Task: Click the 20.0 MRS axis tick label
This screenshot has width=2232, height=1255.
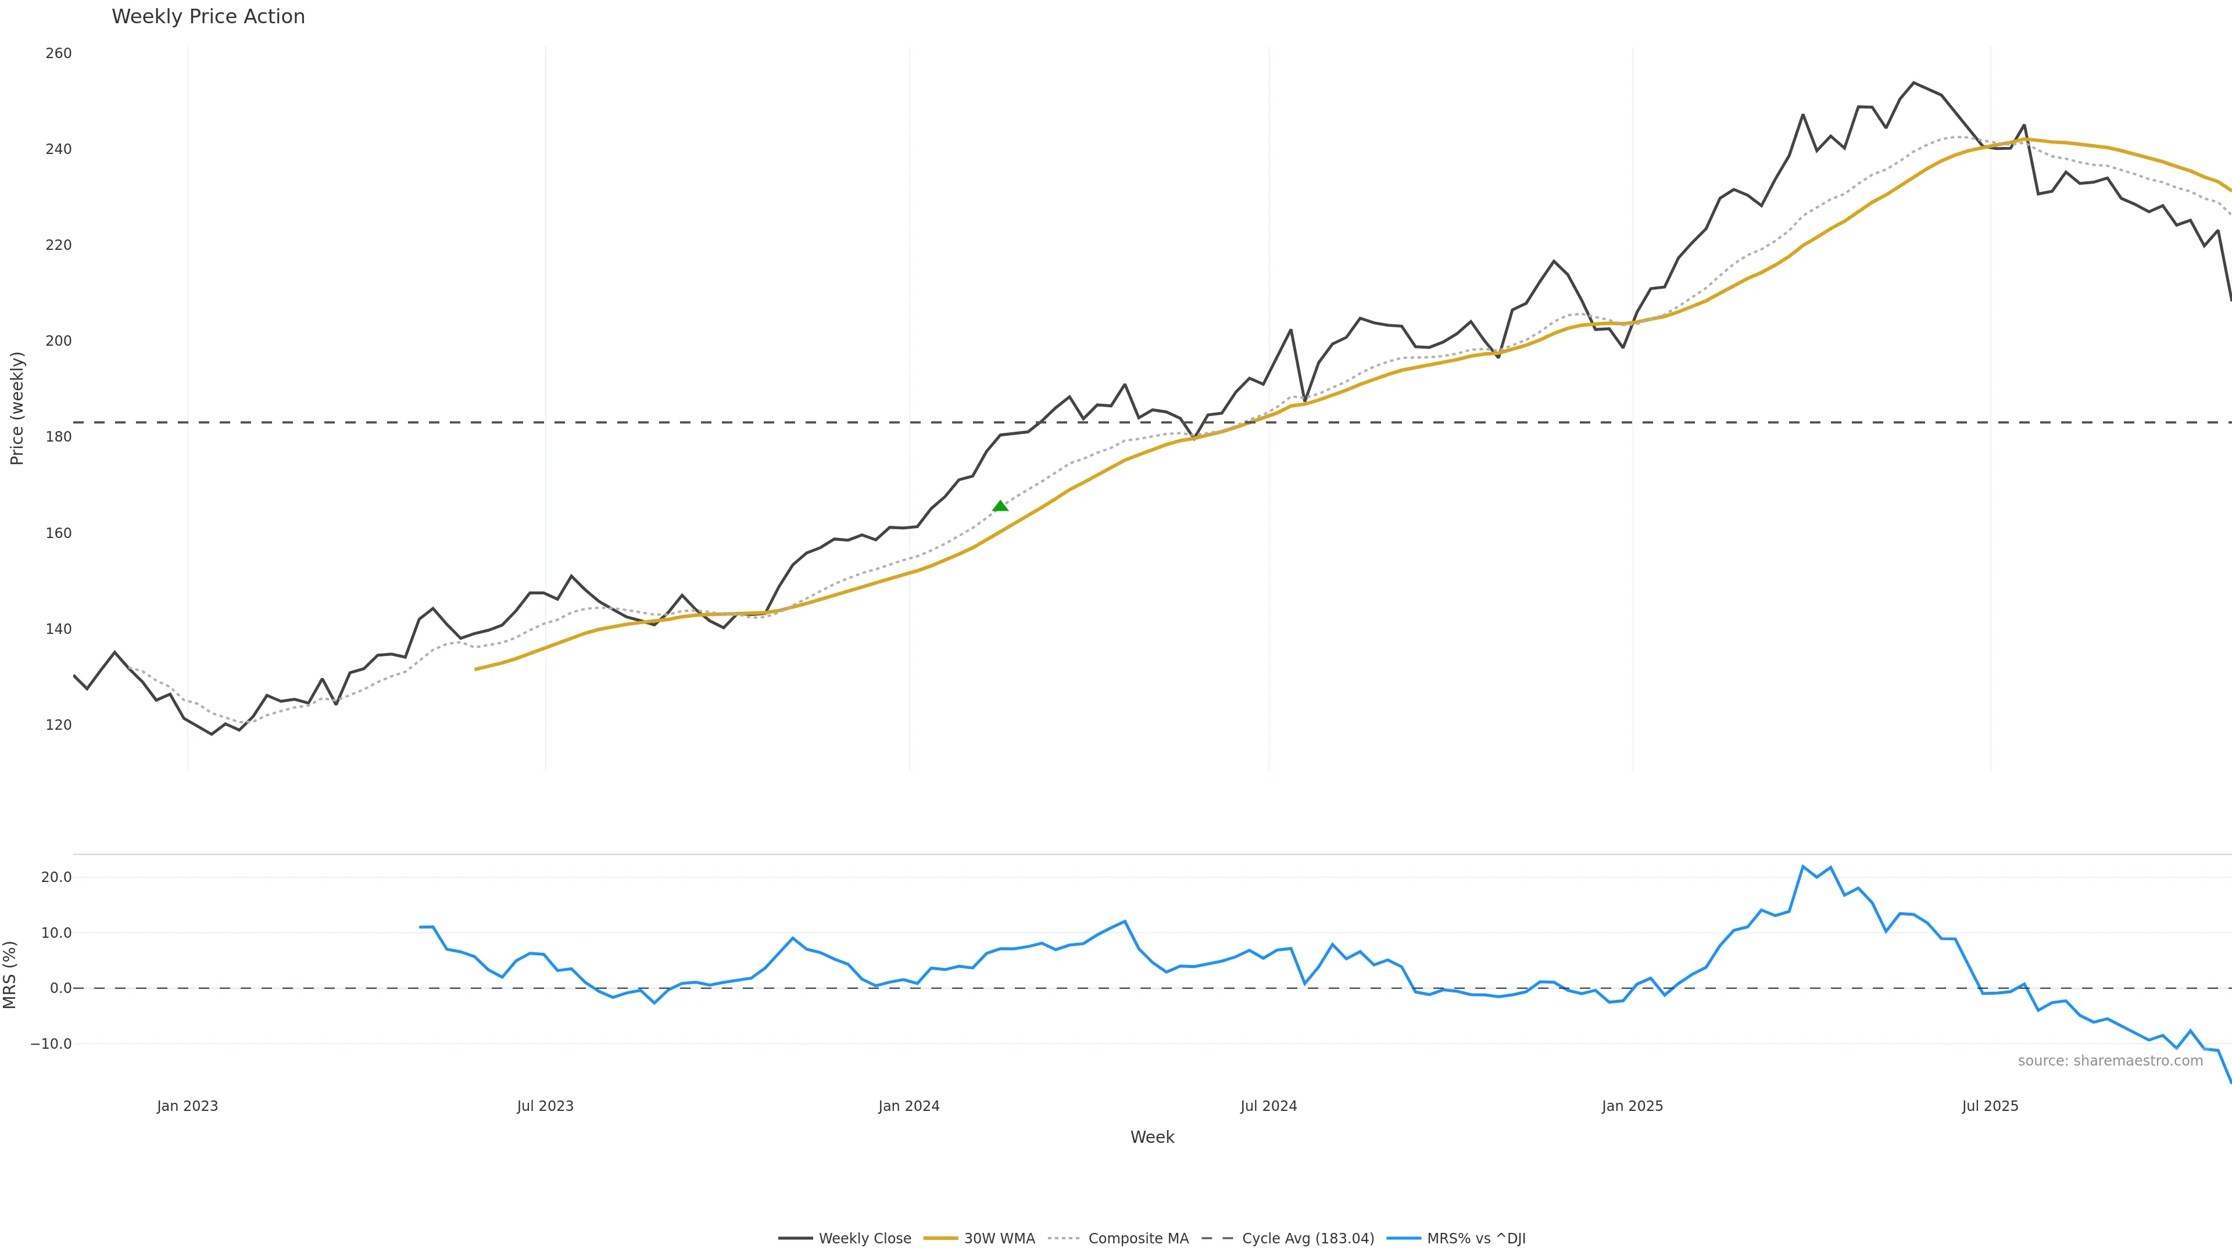Action: (x=56, y=877)
